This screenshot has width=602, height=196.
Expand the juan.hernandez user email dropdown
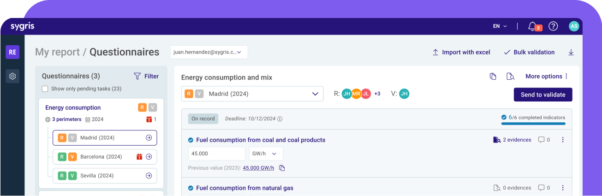point(209,53)
